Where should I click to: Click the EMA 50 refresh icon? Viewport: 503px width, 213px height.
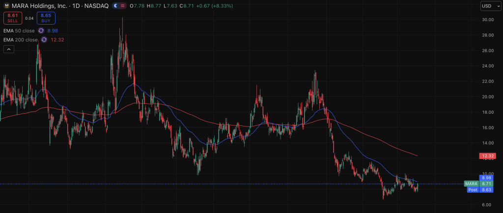(42, 30)
